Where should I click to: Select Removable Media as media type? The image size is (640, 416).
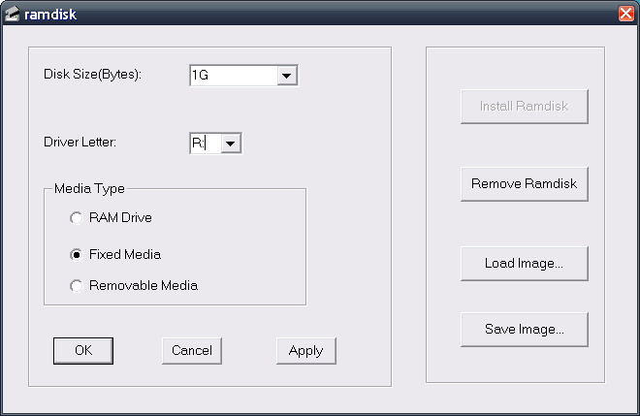77,286
